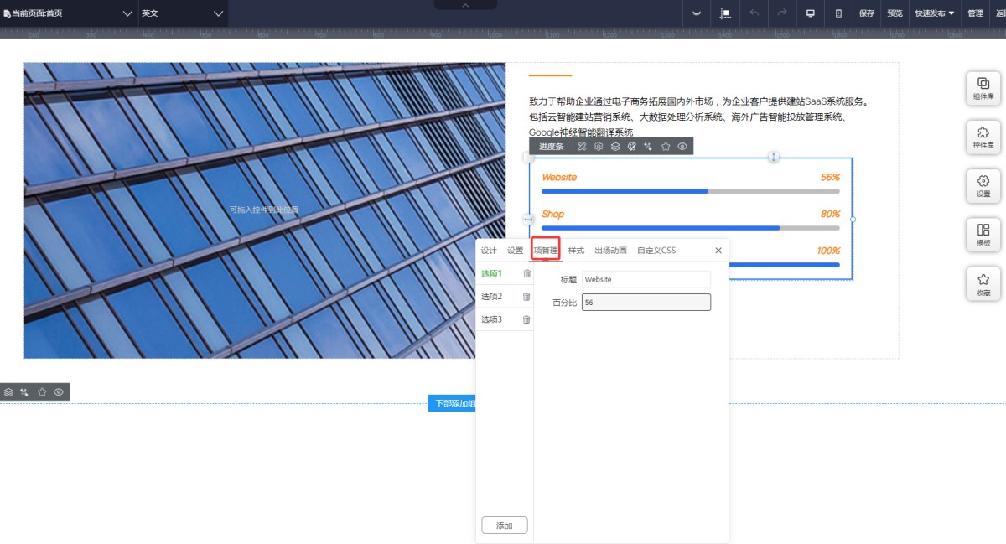Open the 自定义CSS tab

pos(656,251)
